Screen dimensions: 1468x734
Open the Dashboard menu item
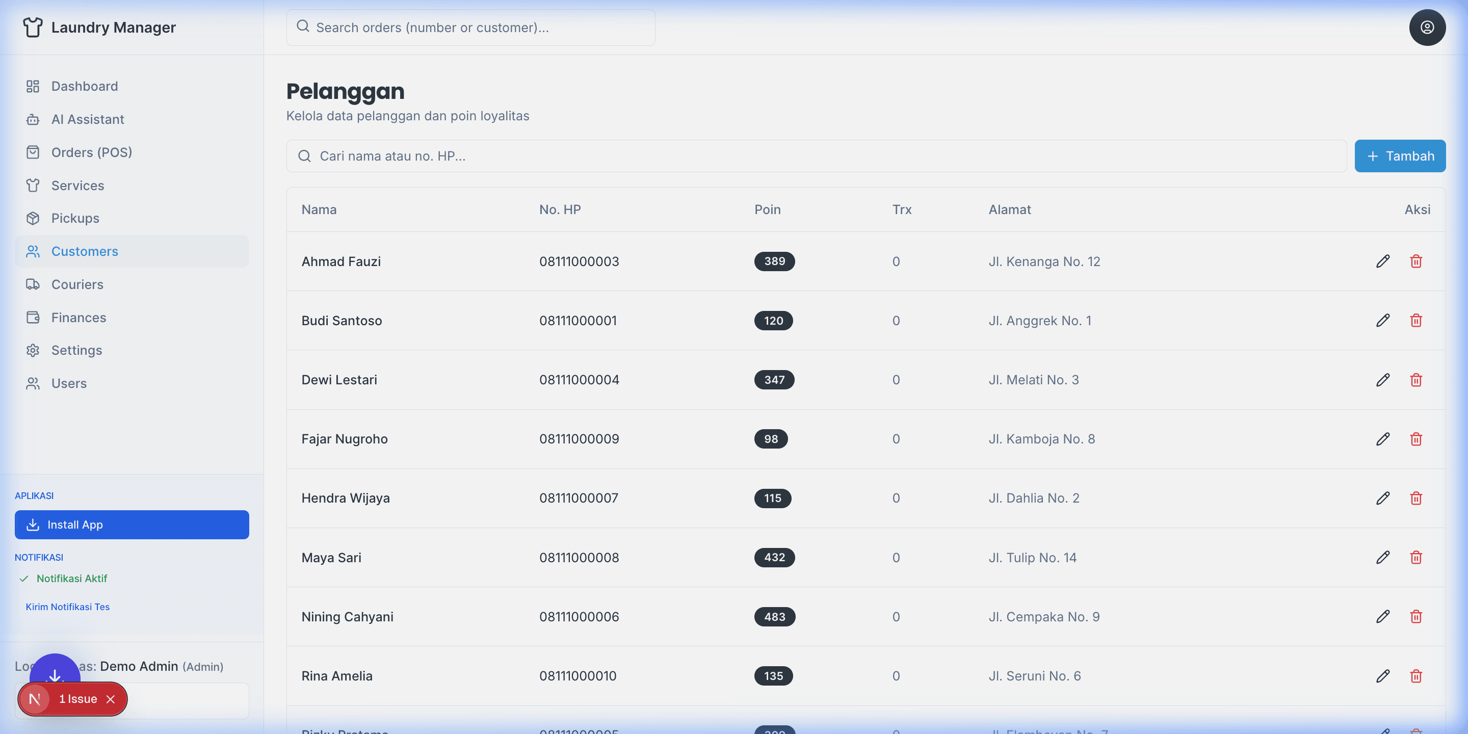[x=84, y=86]
